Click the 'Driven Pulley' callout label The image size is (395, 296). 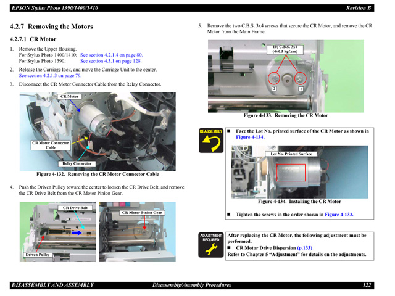click(x=38, y=255)
